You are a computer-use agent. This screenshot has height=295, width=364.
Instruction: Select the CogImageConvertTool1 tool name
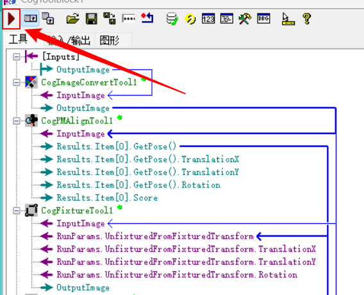(x=89, y=83)
